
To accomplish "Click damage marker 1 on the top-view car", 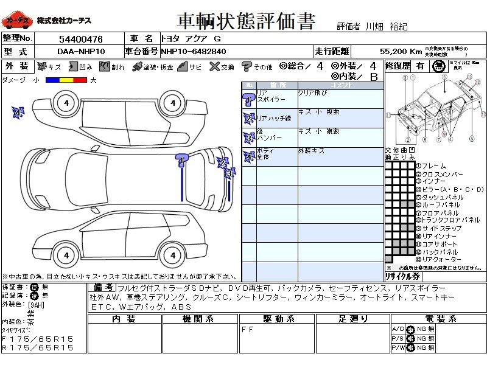I will 181,160.
